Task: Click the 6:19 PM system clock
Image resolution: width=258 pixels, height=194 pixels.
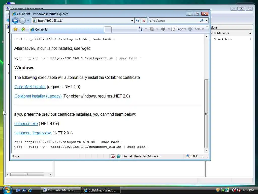Action: [248, 190]
